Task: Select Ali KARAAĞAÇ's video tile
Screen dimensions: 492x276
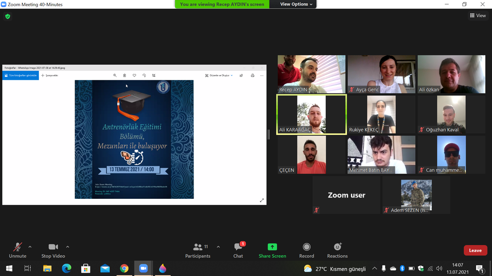Action: click(x=311, y=115)
